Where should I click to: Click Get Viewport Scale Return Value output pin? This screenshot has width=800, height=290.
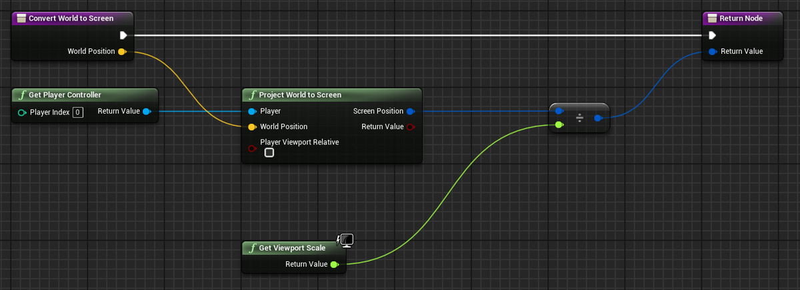pyautogui.click(x=334, y=264)
